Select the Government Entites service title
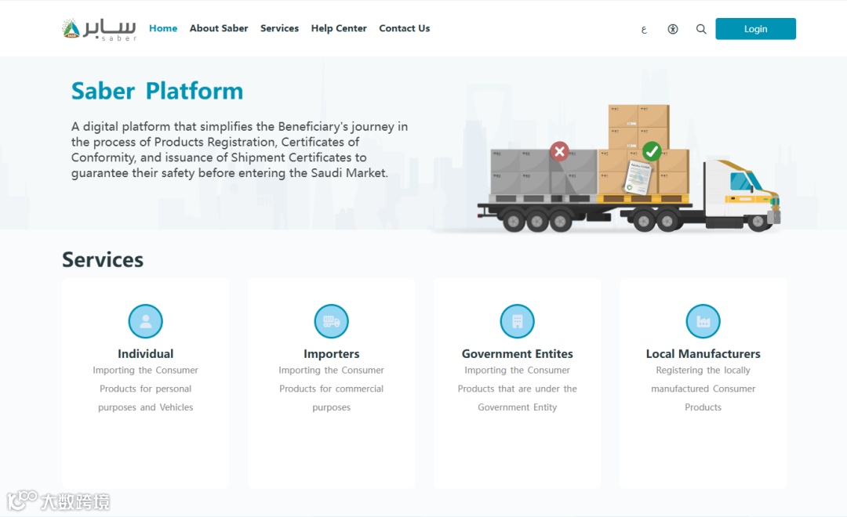Screen dimensions: 847x517 tap(517, 354)
